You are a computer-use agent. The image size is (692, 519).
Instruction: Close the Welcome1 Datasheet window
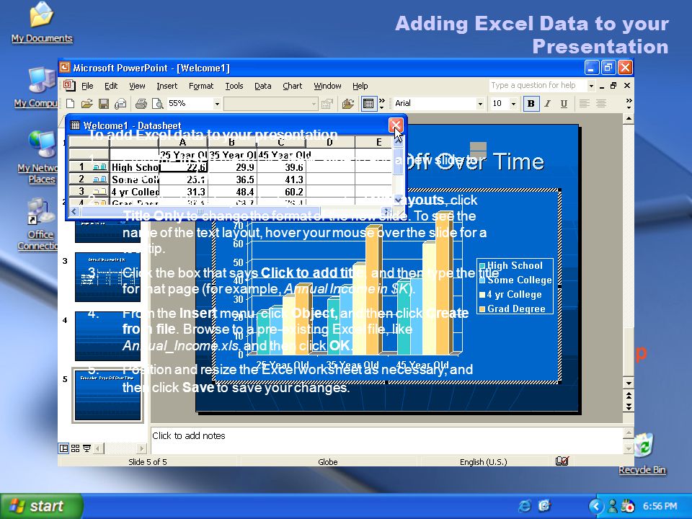(x=396, y=125)
